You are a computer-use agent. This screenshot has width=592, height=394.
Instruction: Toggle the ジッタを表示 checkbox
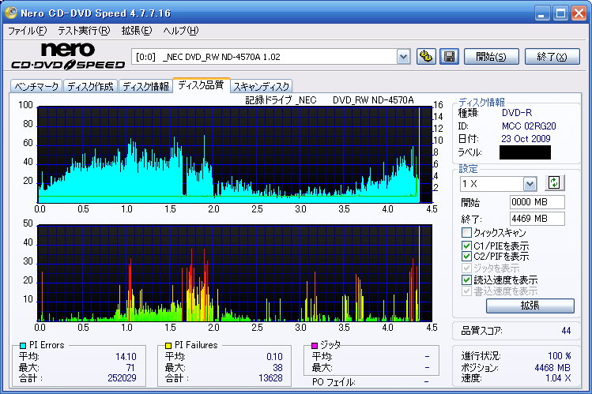pyautogui.click(x=466, y=268)
